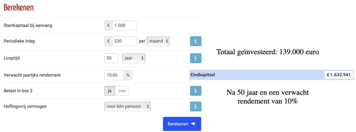Viewport: 356px width, 132px height.
Task: Click the Looptijd field showing 50
Action: click(x=111, y=58)
